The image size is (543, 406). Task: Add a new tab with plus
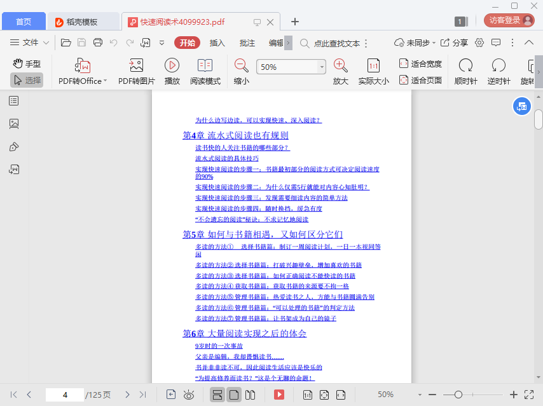[x=294, y=22]
